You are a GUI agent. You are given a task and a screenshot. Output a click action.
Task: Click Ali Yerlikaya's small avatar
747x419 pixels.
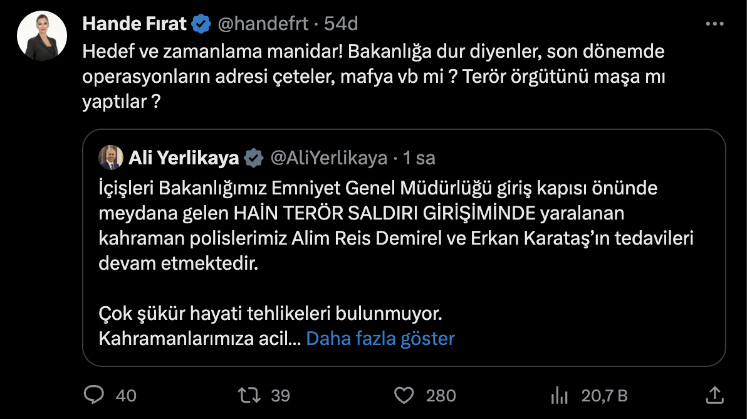pos(111,158)
